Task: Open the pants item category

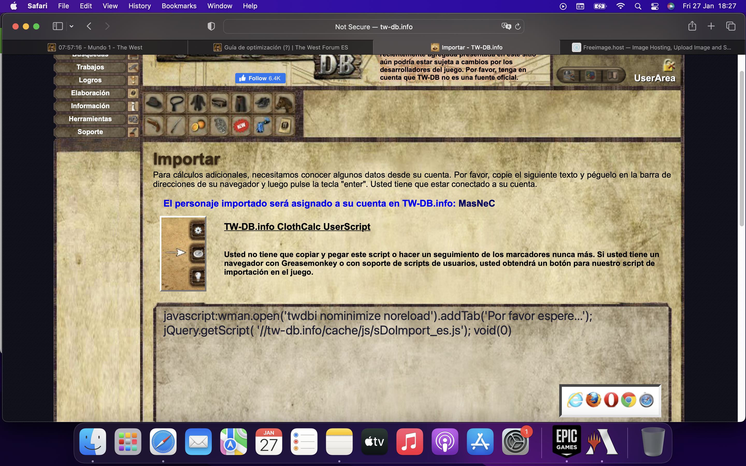Action: (x=241, y=103)
